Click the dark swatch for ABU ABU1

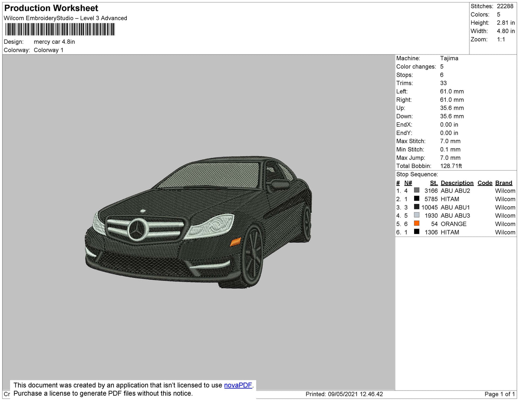417,207
